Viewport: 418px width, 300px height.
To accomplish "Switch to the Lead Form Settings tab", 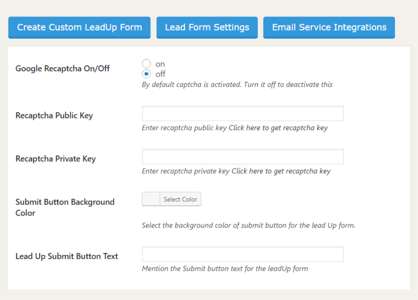I will pyautogui.click(x=207, y=28).
